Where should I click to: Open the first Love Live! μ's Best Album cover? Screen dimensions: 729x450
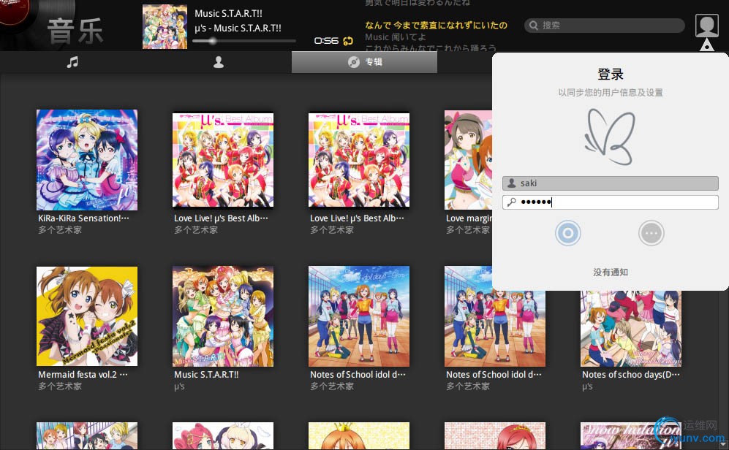[x=223, y=160]
